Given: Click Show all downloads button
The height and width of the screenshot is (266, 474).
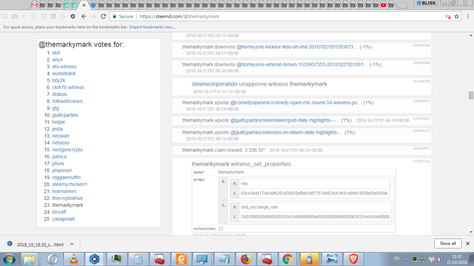Looking at the screenshot, I should (x=448, y=243).
